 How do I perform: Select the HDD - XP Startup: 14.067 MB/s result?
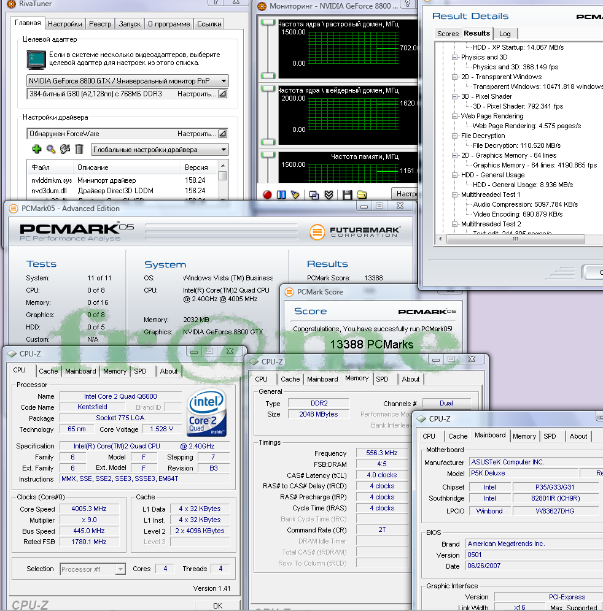click(x=518, y=47)
